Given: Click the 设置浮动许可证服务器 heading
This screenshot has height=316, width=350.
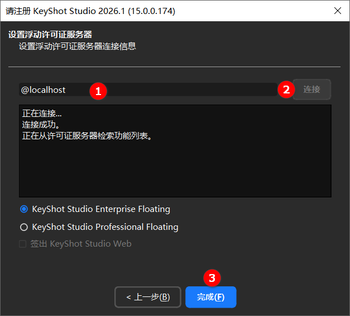Looking at the screenshot, I should pos(50,35).
